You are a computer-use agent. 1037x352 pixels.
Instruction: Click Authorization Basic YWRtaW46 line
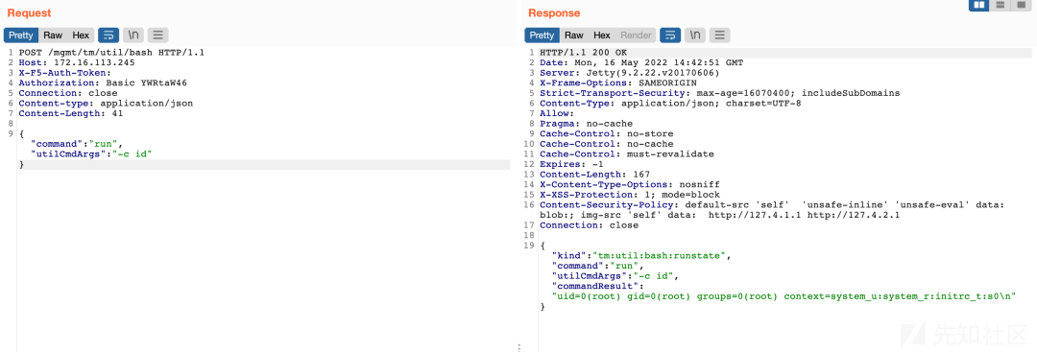coord(103,83)
